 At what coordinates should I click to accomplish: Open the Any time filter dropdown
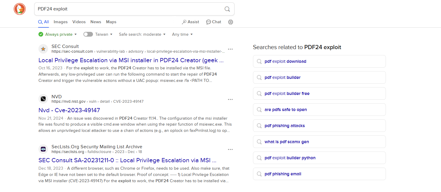[182, 34]
